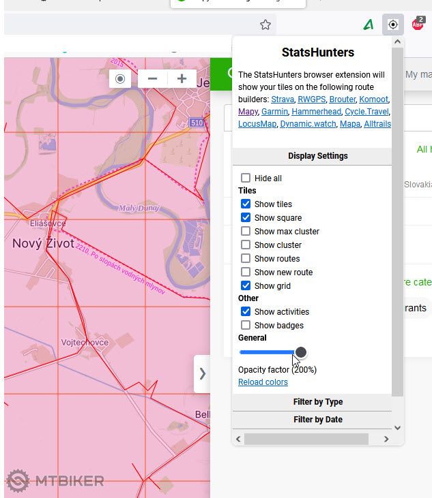Bookmark this page with the star icon
432x498 pixels.
[265, 25]
